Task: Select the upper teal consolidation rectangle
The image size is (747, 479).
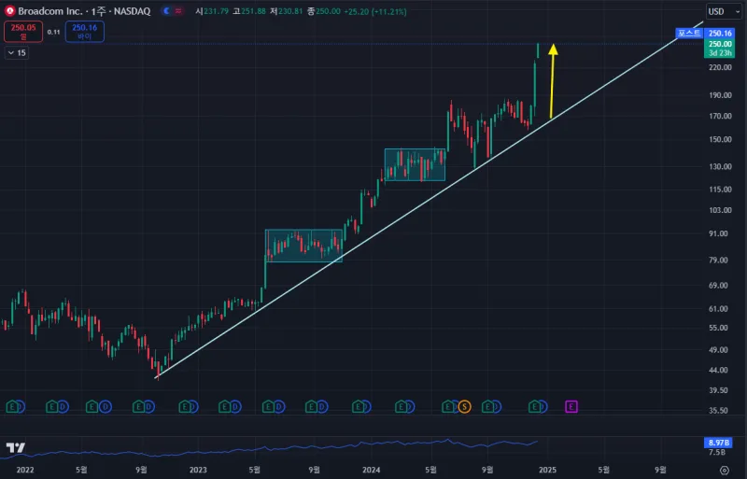Action: (x=415, y=150)
